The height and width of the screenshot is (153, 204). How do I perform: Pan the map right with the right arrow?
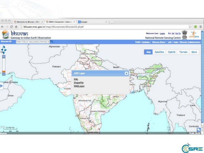(5, 50)
